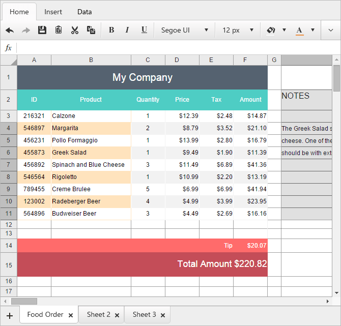Viewport: 341px width, 326px height.
Task: Select the Spinach and Blue Cheese cell
Action: coord(91,164)
